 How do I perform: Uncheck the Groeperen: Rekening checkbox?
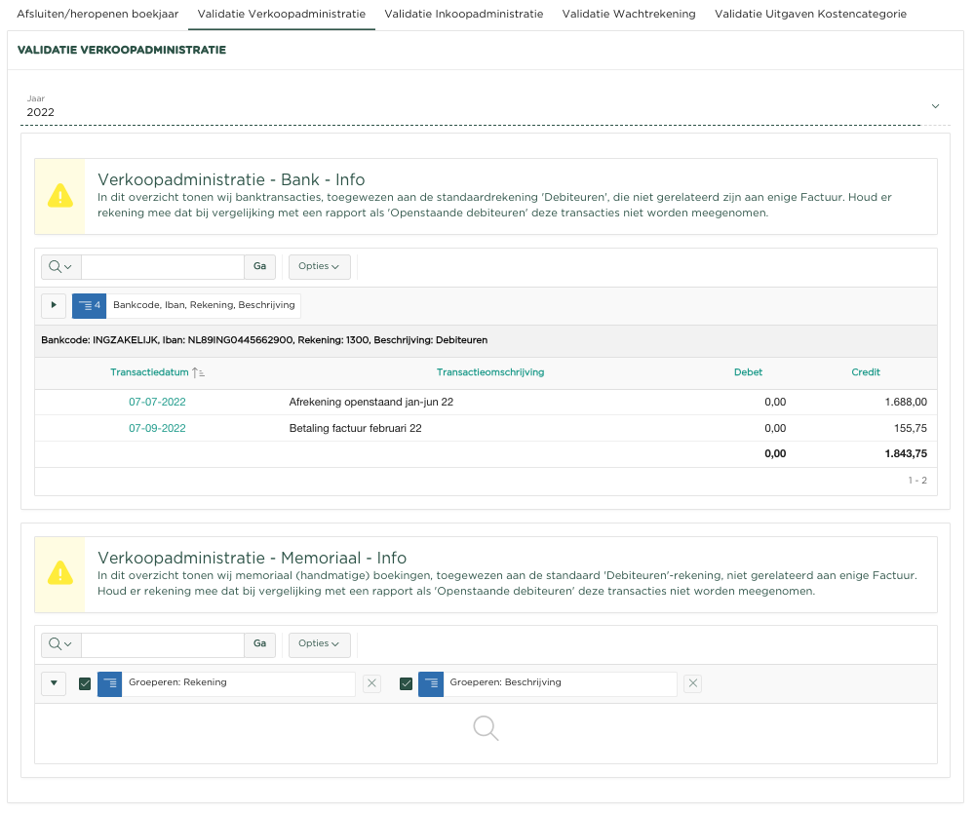point(85,683)
